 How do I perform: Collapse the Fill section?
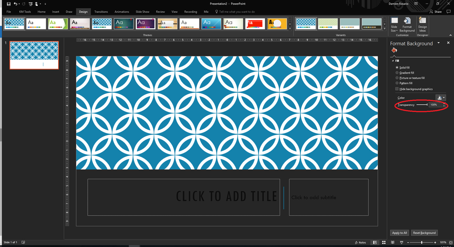click(x=393, y=61)
